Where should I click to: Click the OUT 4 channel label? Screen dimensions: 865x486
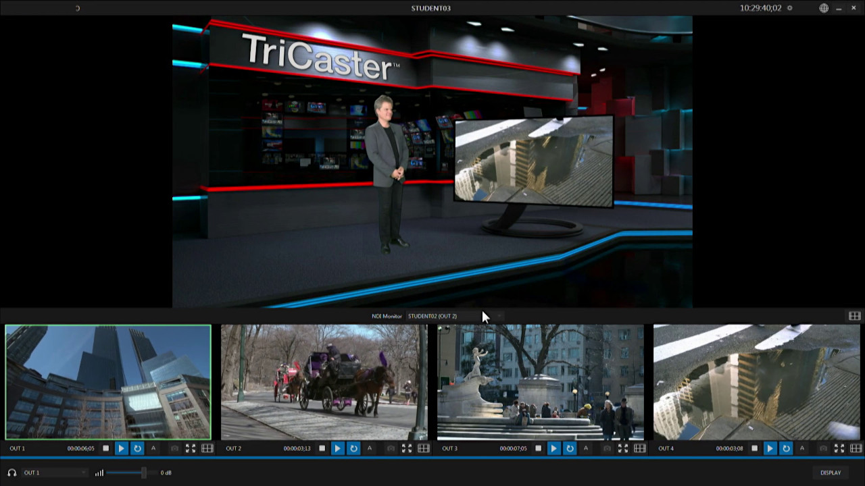[x=666, y=448]
